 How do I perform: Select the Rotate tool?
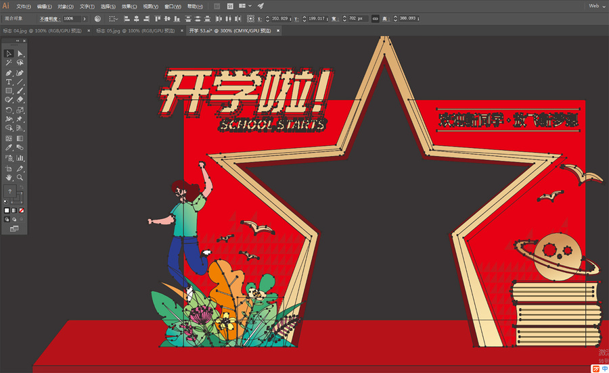[x=9, y=110]
